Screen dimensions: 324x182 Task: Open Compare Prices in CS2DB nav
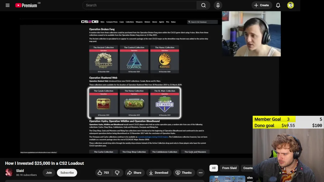[112, 22]
